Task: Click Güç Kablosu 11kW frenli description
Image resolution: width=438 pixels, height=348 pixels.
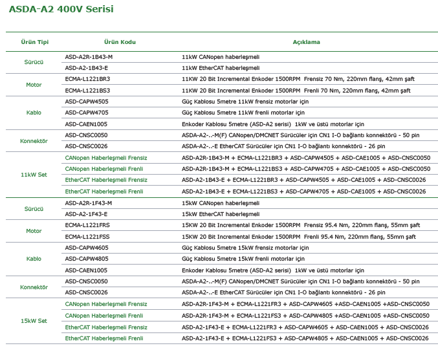Action: [243, 113]
